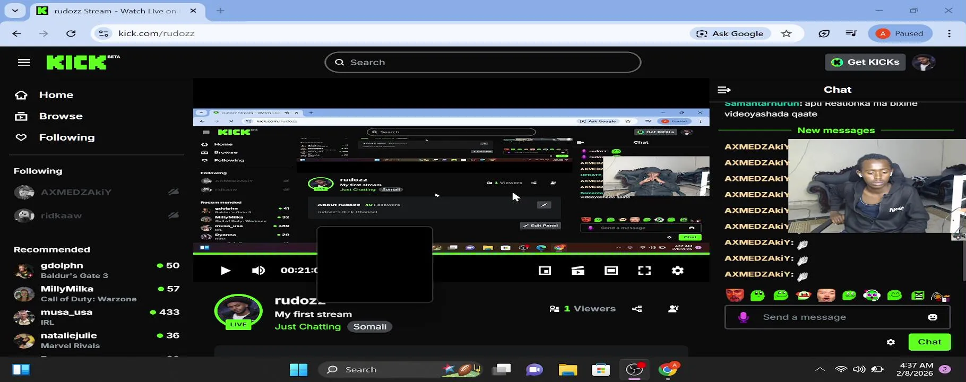Viewport: 966px width, 382px height.
Task: Play the stream video
Action: (226, 271)
